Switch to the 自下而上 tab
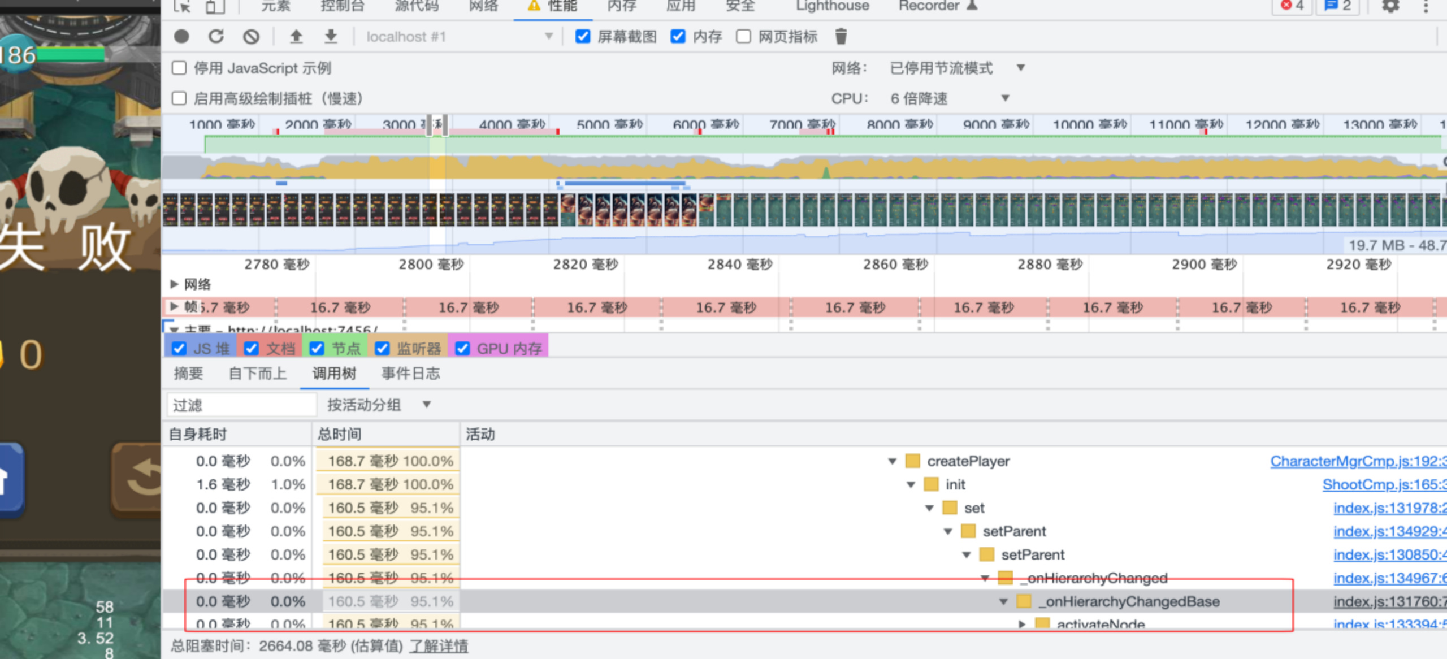Screen dimensions: 1447x659 257,374
